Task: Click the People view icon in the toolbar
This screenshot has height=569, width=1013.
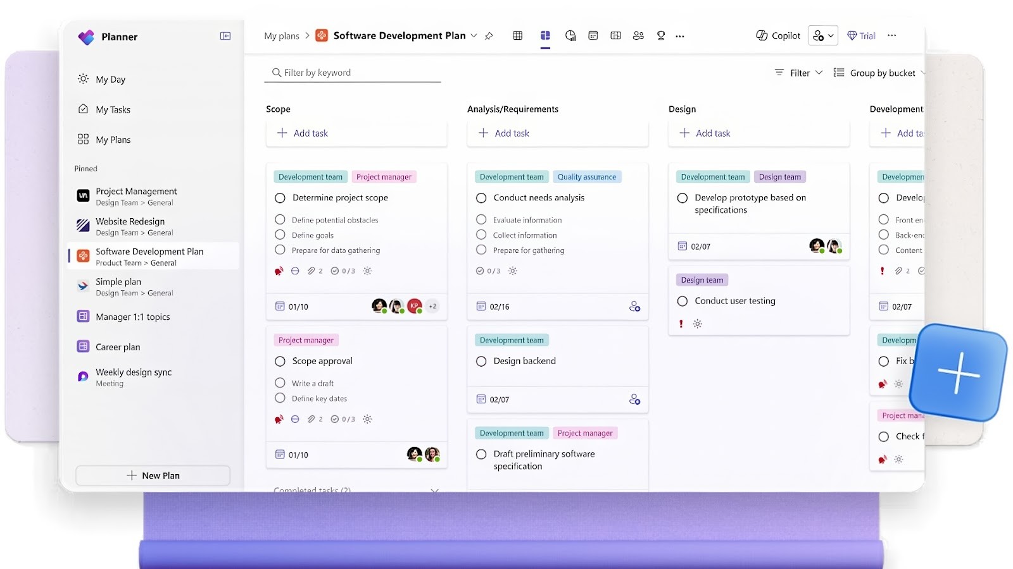Action: coord(638,35)
